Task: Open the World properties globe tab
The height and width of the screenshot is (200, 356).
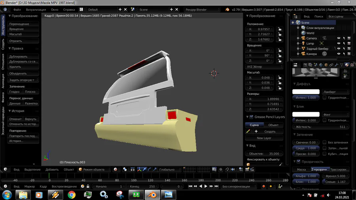Action: pos(321,65)
